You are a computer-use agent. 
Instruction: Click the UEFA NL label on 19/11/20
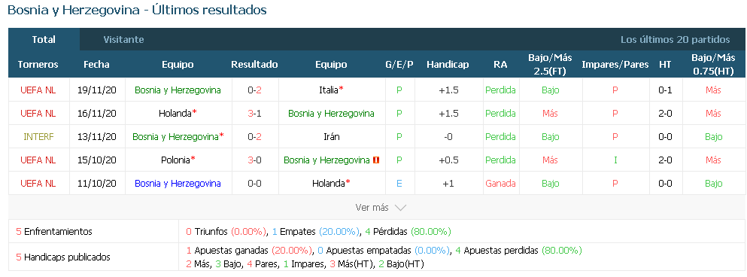click(x=38, y=90)
